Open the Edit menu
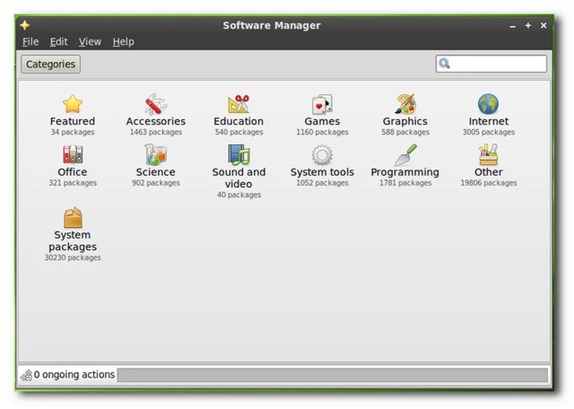 pyautogui.click(x=58, y=41)
